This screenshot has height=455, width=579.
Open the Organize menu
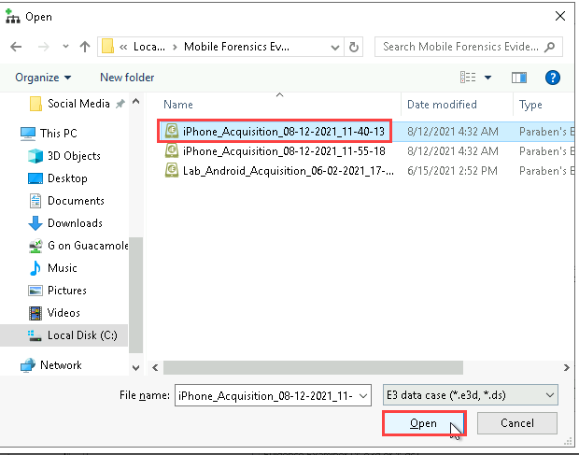(x=43, y=78)
